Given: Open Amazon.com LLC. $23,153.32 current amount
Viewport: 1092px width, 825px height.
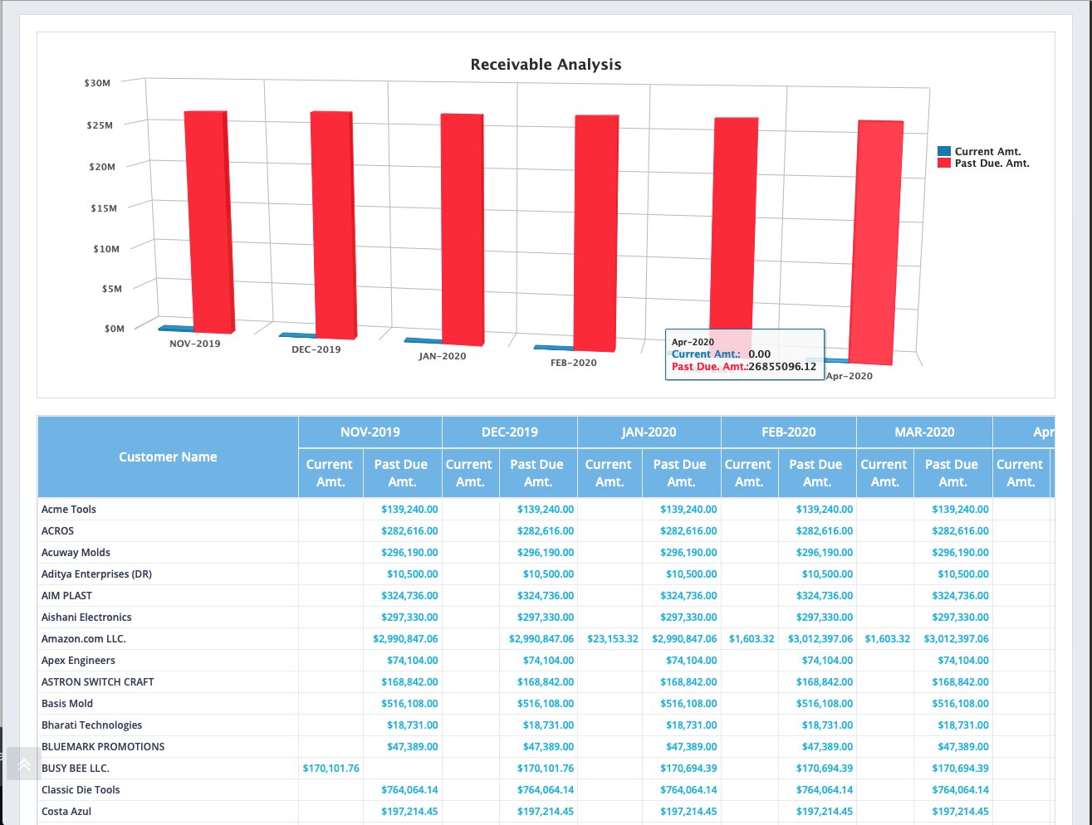Looking at the screenshot, I should 612,639.
